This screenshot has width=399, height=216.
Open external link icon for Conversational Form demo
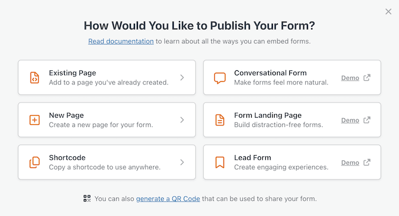(367, 78)
